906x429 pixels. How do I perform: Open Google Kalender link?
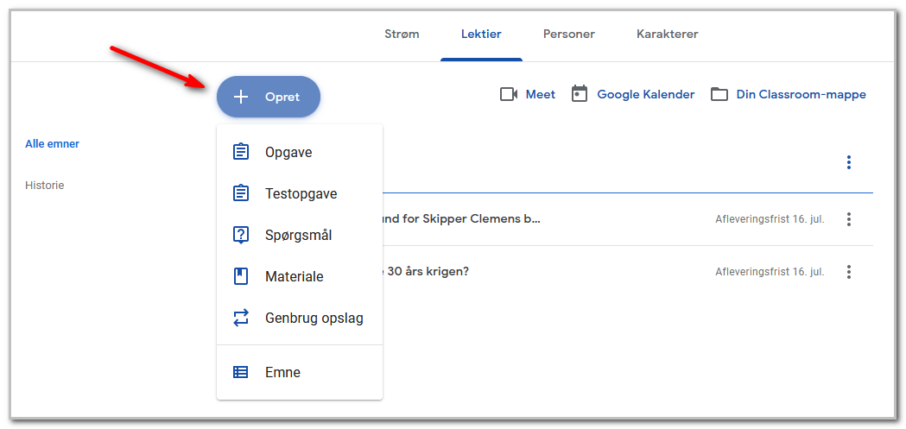[646, 95]
